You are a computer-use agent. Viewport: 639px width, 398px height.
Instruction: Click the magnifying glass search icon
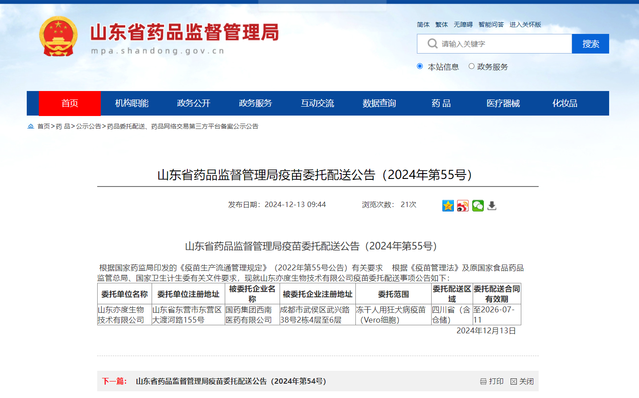coord(432,44)
